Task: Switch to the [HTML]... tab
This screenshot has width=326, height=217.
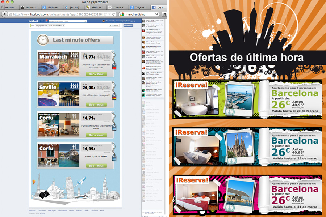Action: [x=74, y=7]
